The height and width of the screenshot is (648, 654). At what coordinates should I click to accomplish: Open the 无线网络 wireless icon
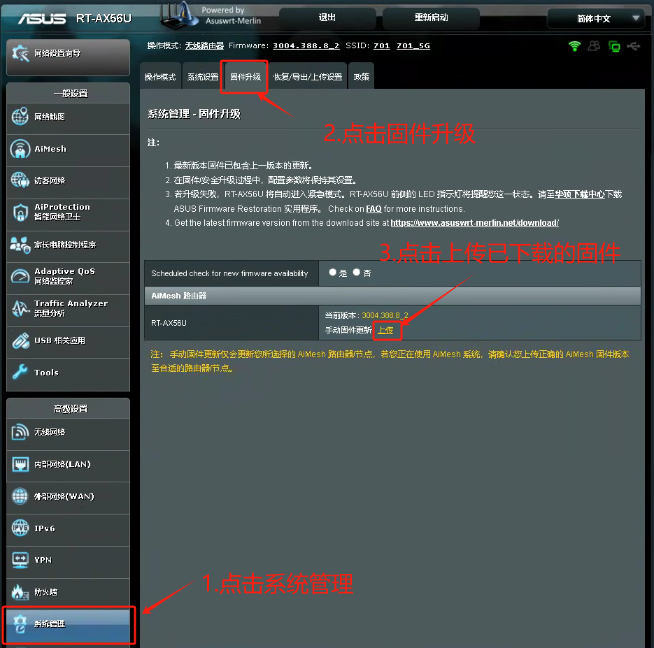[x=20, y=432]
